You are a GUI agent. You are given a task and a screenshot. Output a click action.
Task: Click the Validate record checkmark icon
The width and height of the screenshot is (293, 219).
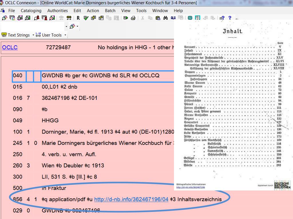[x=86, y=18]
